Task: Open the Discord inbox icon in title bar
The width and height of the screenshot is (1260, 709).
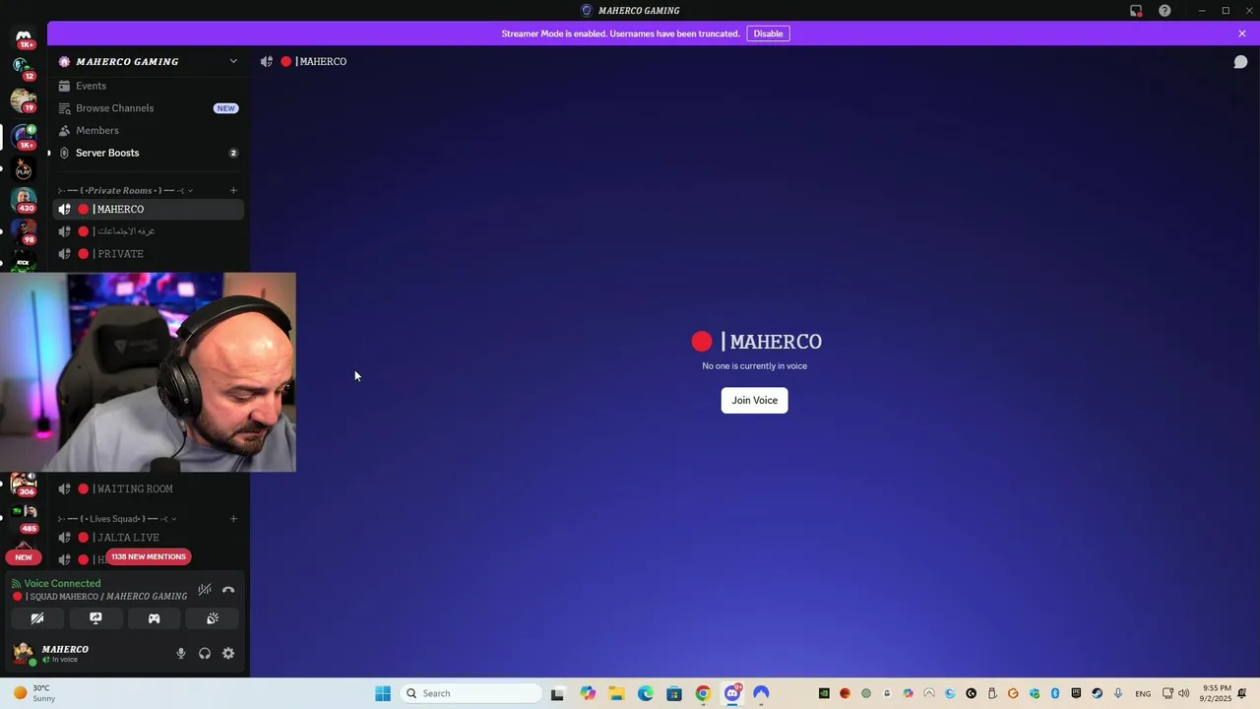Action: [x=1136, y=11]
